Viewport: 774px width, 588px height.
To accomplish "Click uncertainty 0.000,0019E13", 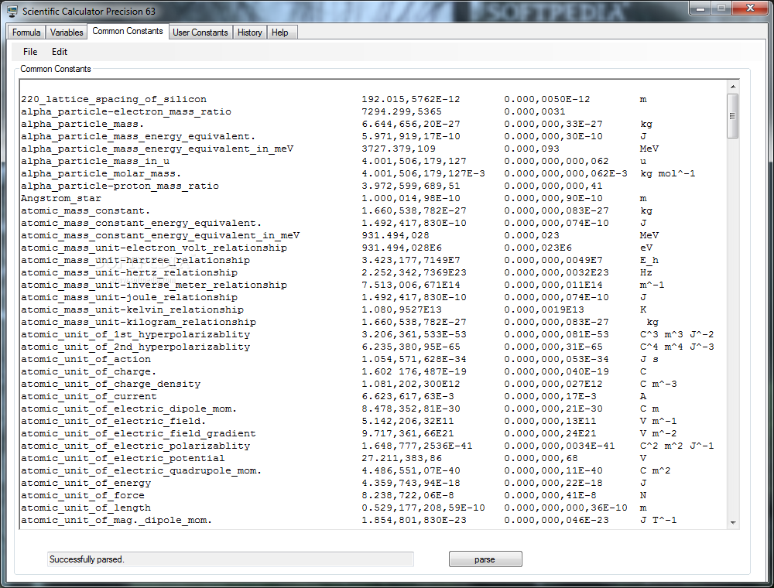I will (544, 309).
